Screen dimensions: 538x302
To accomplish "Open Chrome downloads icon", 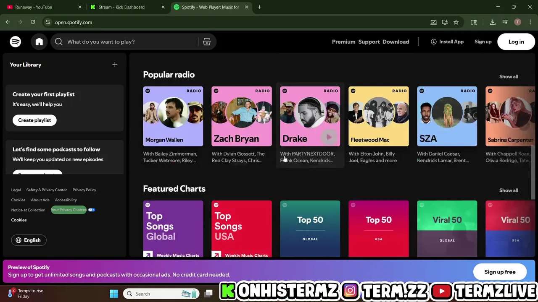I will click(493, 22).
